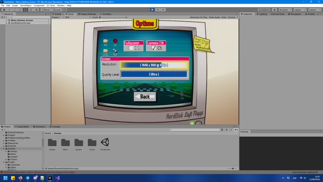Open the Layers dropdown
Image resolution: width=323 pixels, height=182 pixels.
pyautogui.click(x=300, y=10)
